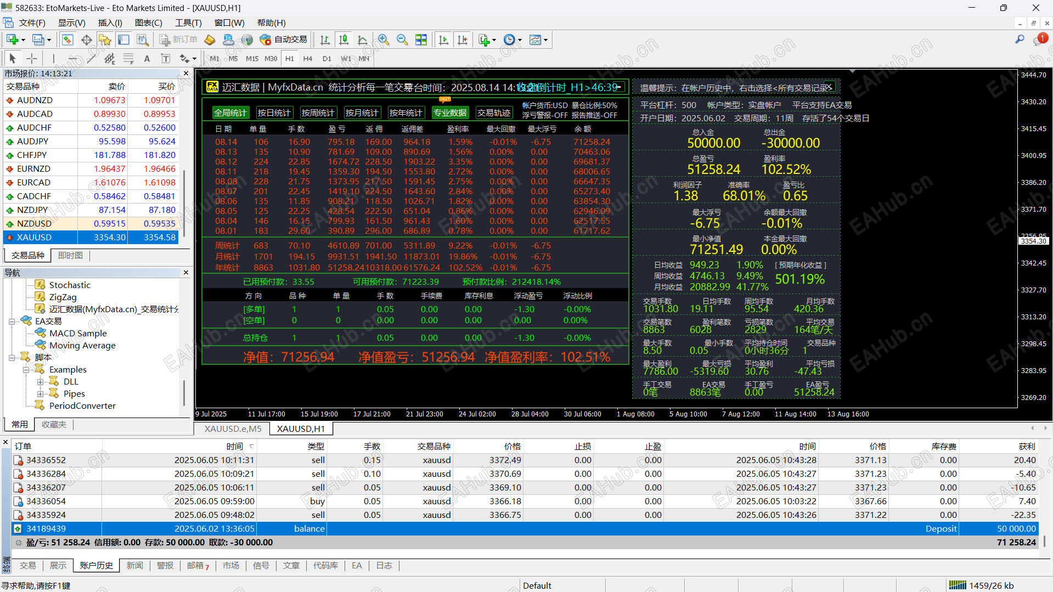Toggle the Market Watch window icon

pyautogui.click(x=67, y=40)
